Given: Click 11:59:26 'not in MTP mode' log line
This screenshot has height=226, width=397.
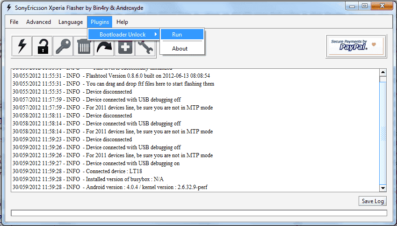Looking at the screenshot, I should point(113,155).
